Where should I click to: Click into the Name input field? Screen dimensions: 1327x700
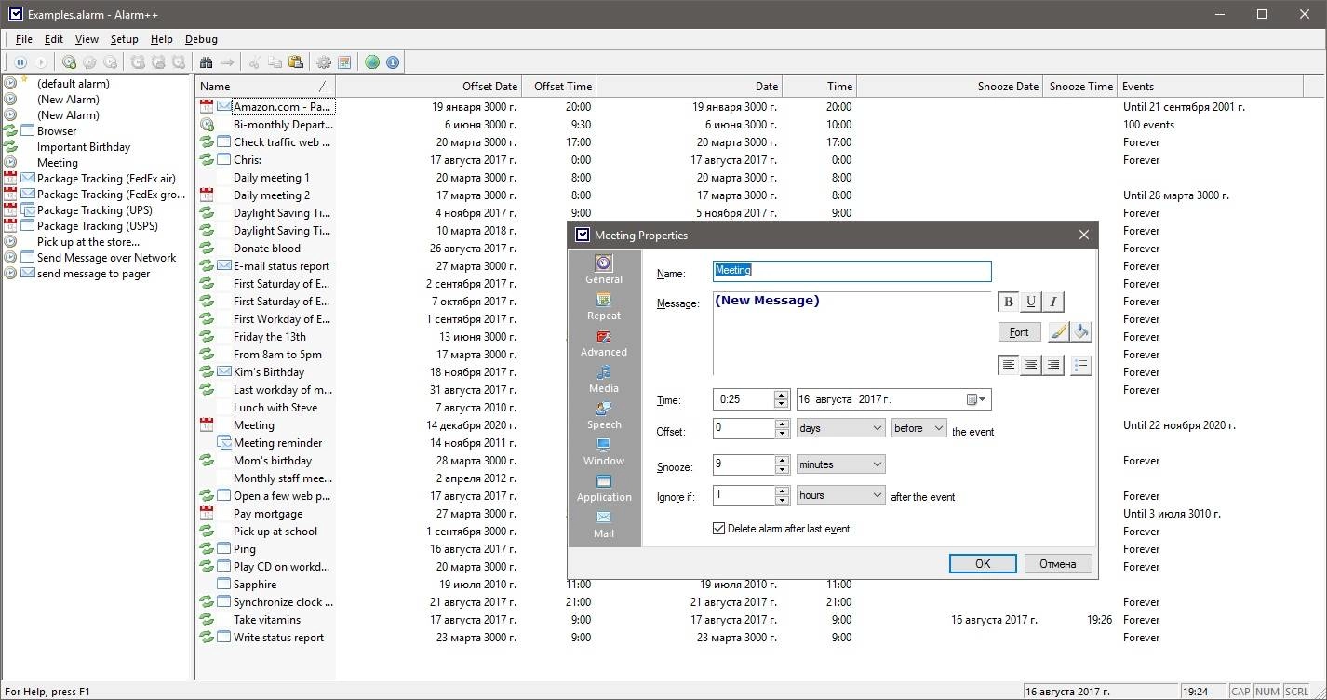pyautogui.click(x=851, y=270)
